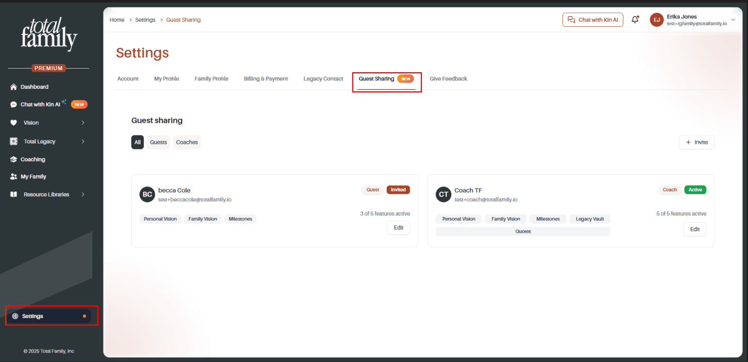Open the Chat with Kin AI button
The height and width of the screenshot is (362, 748).
(593, 20)
